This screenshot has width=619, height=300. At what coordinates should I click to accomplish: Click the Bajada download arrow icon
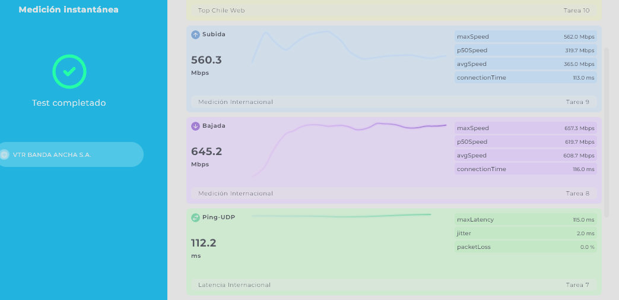[x=195, y=126]
